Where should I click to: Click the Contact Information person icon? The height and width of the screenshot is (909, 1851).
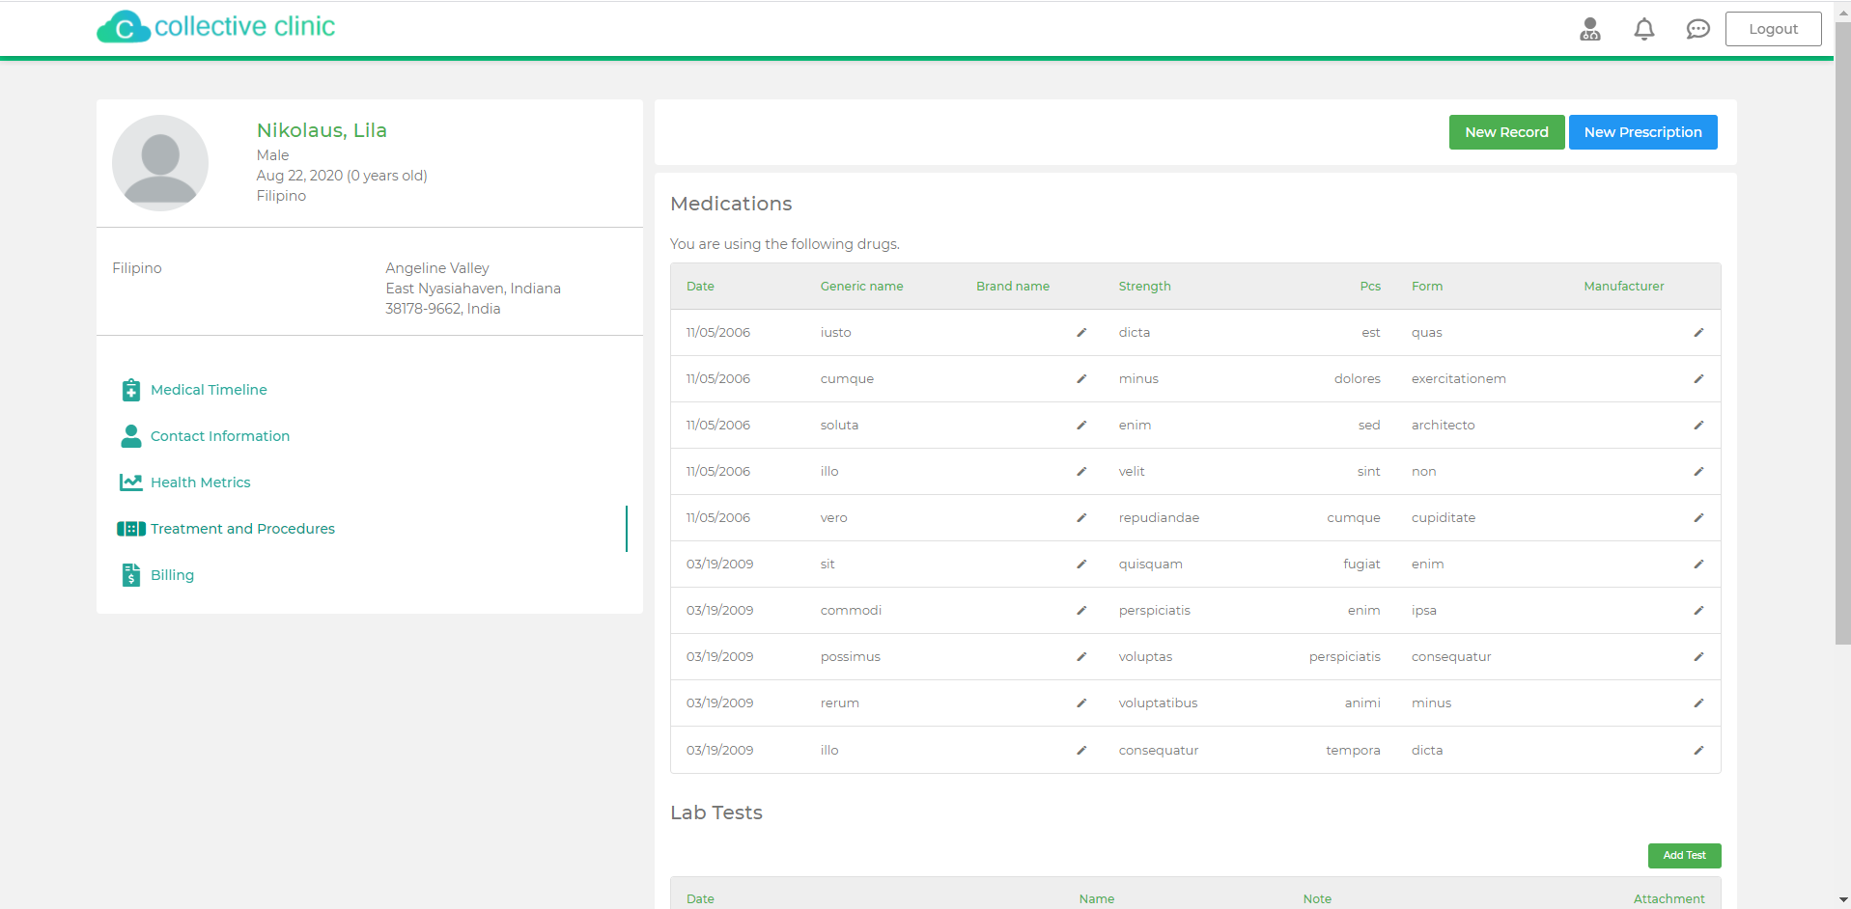click(x=131, y=436)
